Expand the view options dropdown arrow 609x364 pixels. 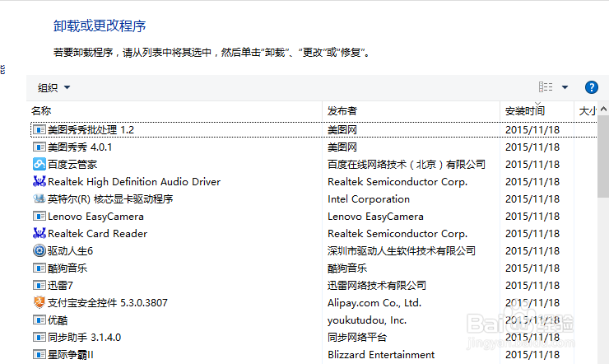pos(565,87)
